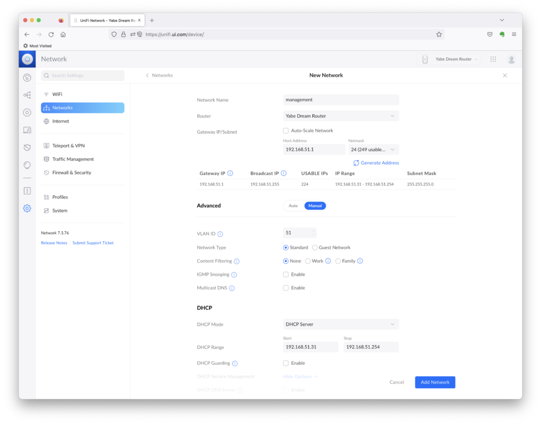Click VLAN ID info icon

220,234
